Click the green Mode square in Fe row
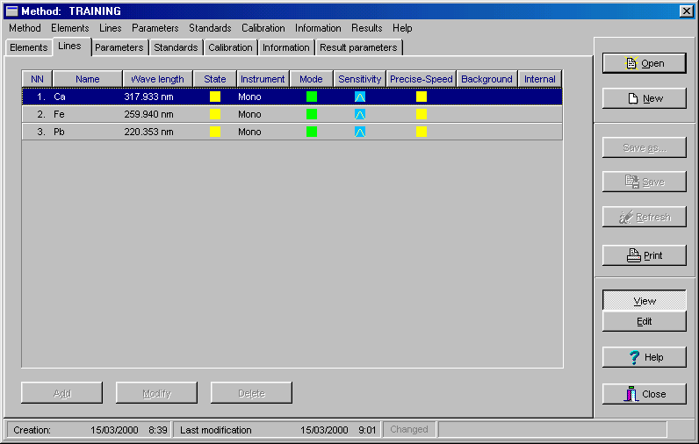Viewport: 699px width, 444px height. tap(312, 114)
